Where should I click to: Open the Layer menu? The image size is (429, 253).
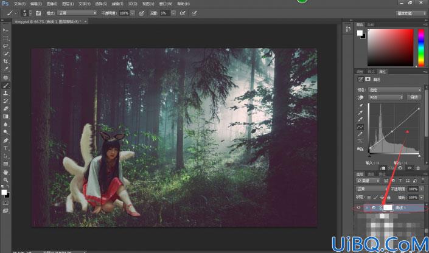tap(68, 4)
